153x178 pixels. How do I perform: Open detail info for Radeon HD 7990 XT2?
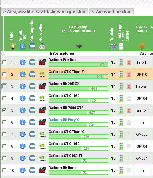pos(23,110)
